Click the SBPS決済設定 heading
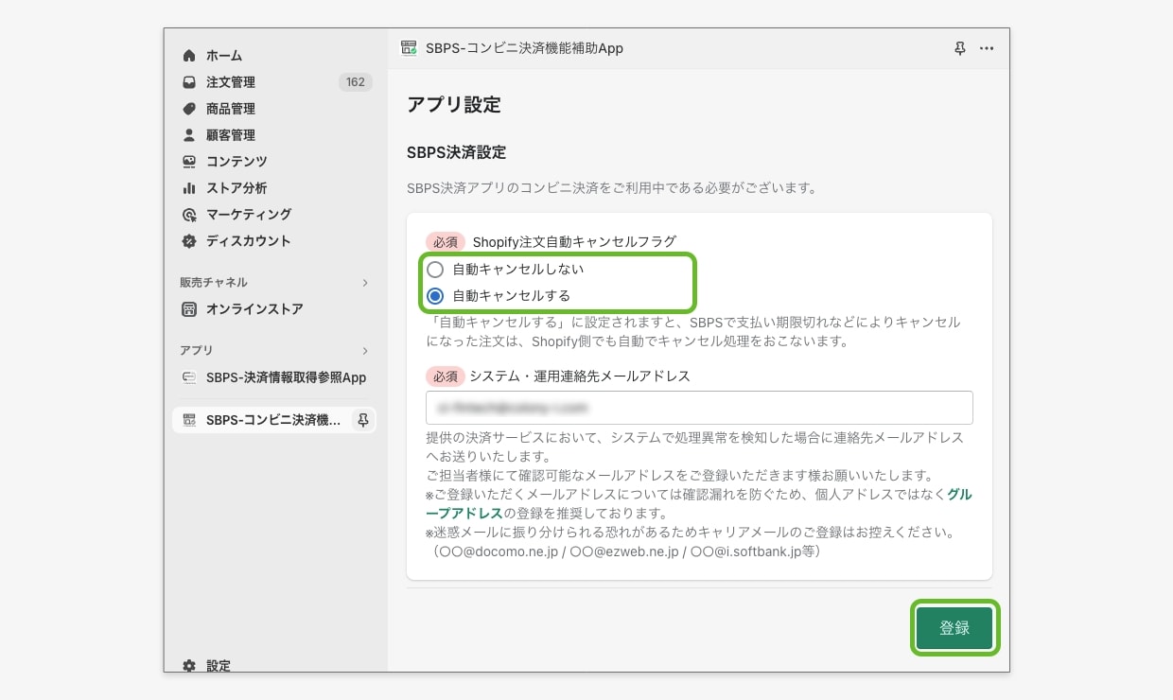This screenshot has height=700, width=1173. [456, 152]
